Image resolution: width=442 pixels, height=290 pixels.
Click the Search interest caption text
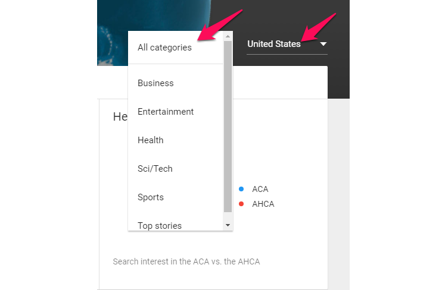[186, 261]
